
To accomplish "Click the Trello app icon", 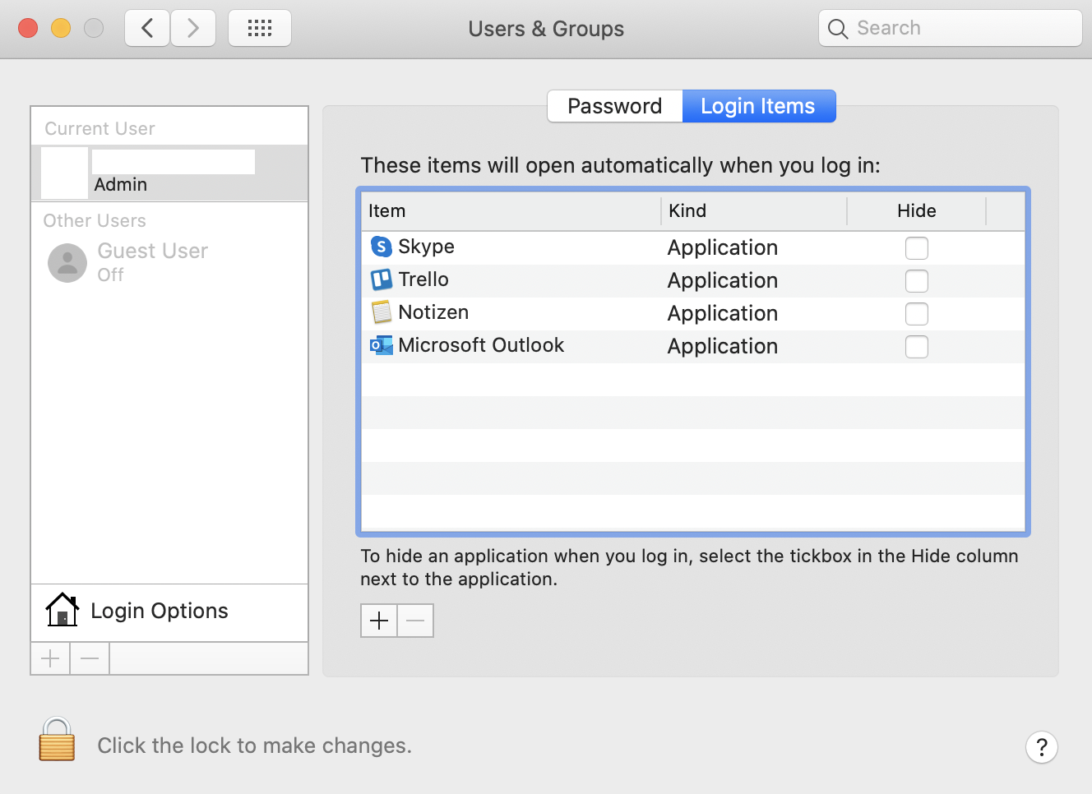I will pyautogui.click(x=381, y=279).
